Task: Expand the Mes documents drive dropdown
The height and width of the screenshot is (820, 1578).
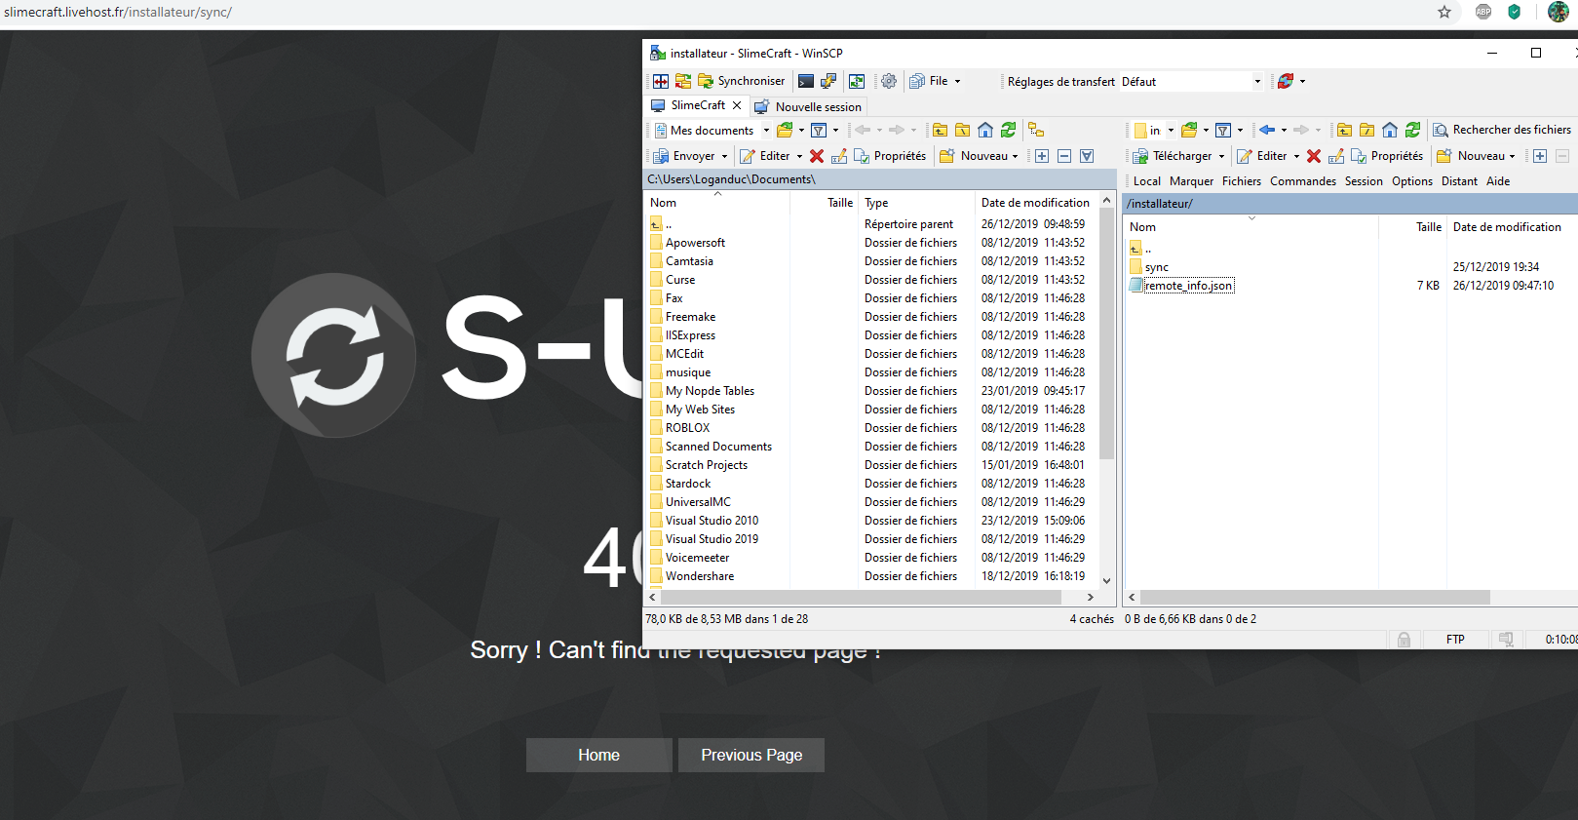Action: tap(766, 131)
